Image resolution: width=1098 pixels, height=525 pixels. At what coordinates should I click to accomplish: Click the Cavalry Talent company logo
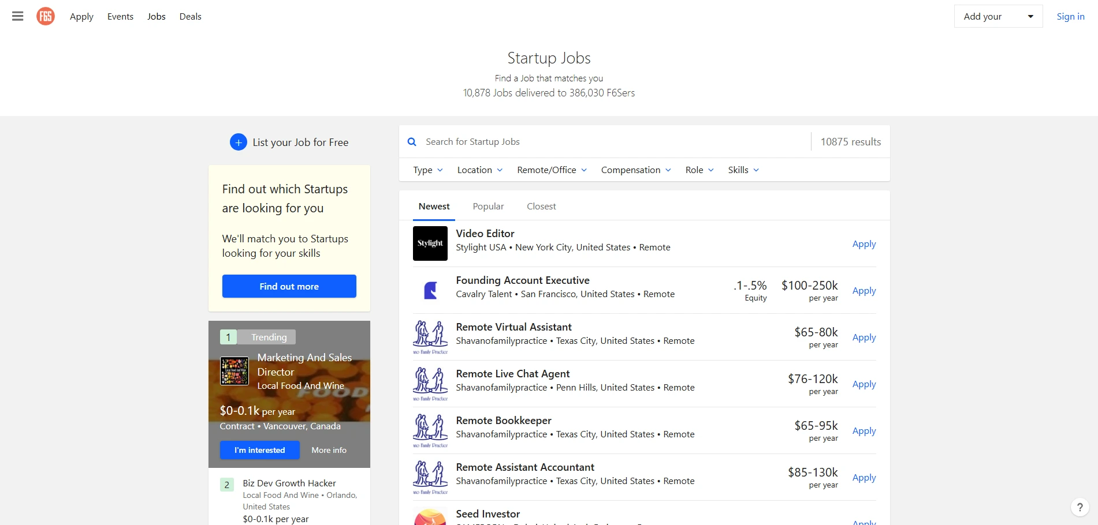coord(430,290)
